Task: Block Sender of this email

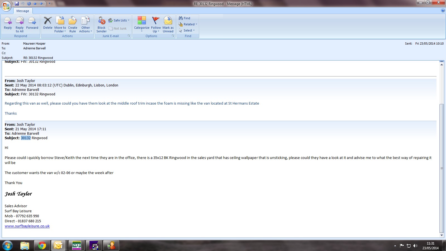Action: point(101,25)
